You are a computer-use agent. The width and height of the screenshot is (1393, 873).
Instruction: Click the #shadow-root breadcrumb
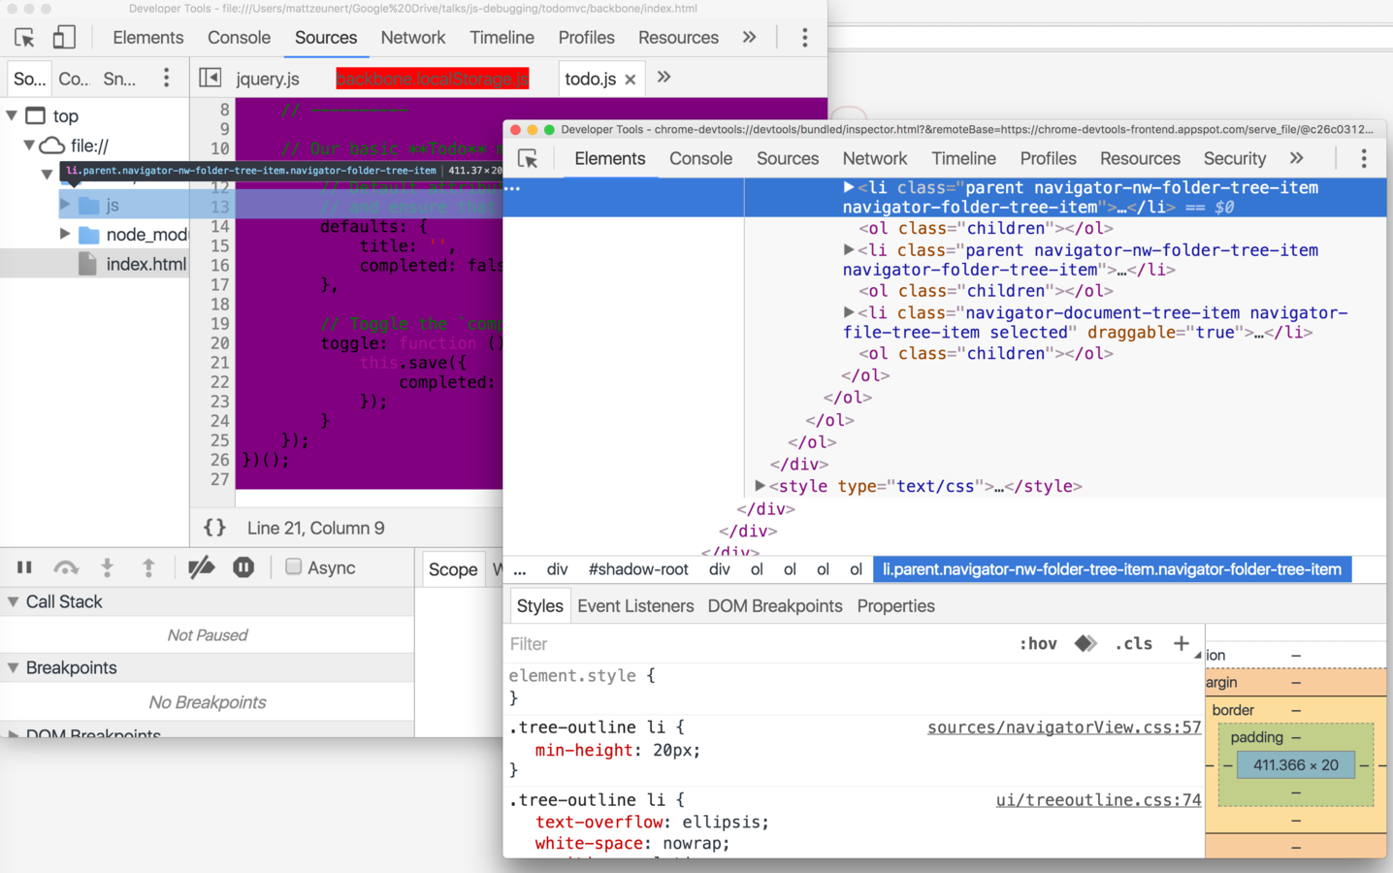[638, 569]
